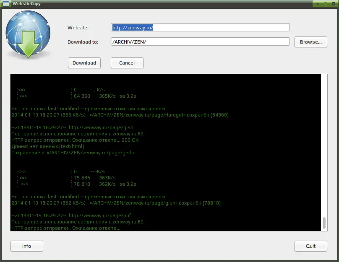This screenshot has height=262, width=339.
Task: Select the progress line "75 636 363K/s"
Action: (x=66, y=178)
